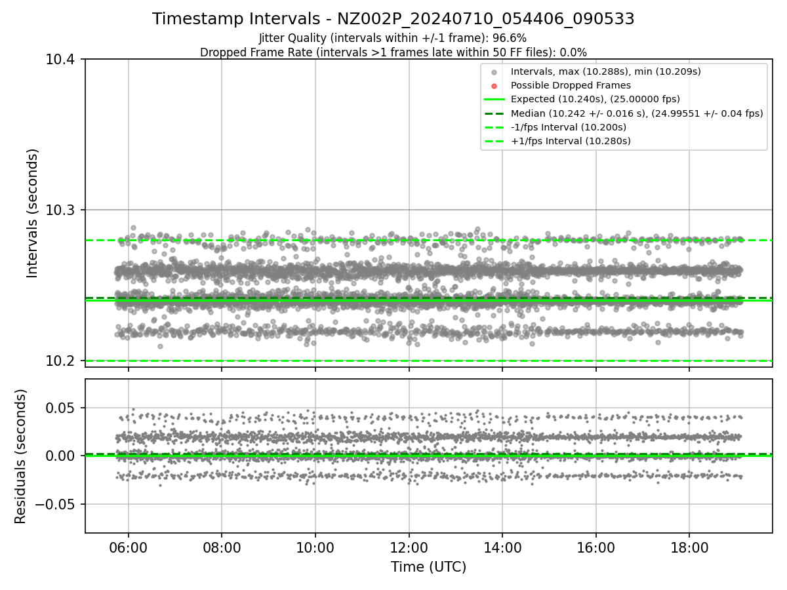Click the 'Jitter Quality' subtitle line
The width and height of the screenshot is (787, 590).
[x=393, y=38]
